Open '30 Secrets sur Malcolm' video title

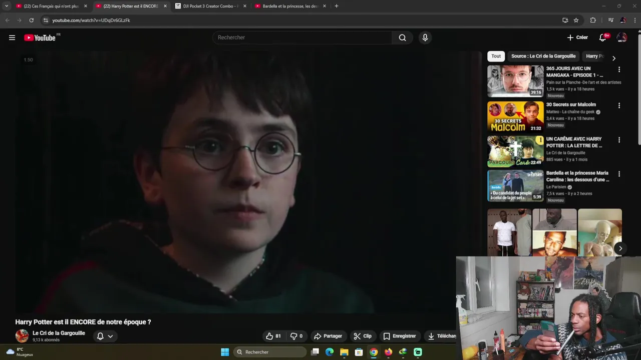(571, 104)
